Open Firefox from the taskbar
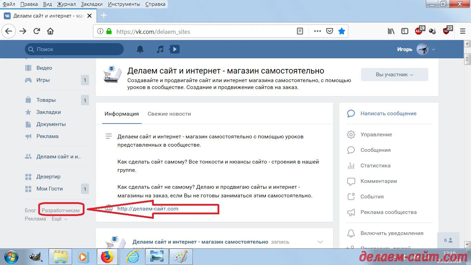Screen dimensions: 471x265 [107, 257]
